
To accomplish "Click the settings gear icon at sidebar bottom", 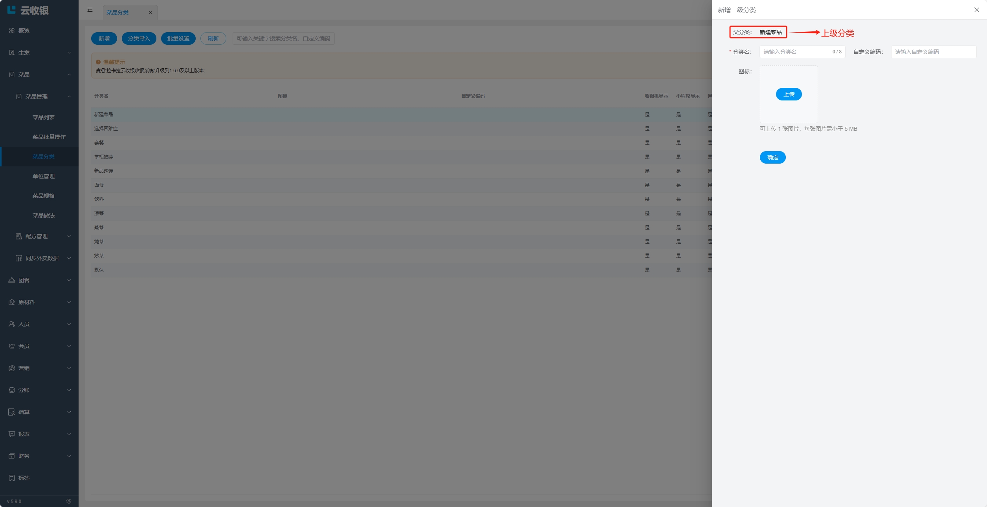I will click(x=69, y=501).
